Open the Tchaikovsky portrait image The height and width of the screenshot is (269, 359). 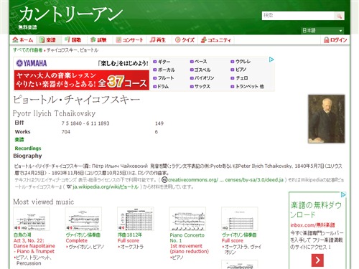326,119
